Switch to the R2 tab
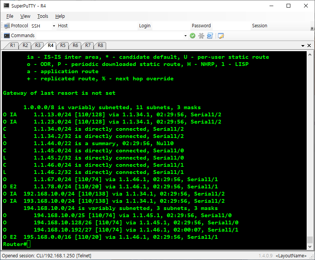The image size is (315, 260). (25, 45)
